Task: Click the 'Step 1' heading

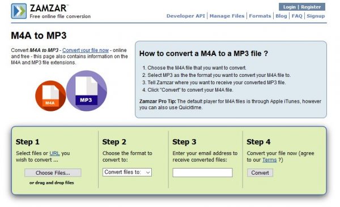Action: pyautogui.click(x=28, y=142)
